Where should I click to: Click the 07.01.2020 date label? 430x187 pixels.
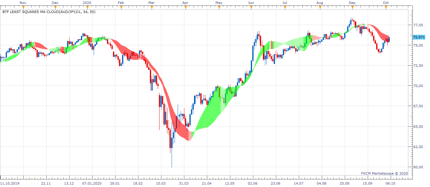pyautogui.click(x=92, y=183)
